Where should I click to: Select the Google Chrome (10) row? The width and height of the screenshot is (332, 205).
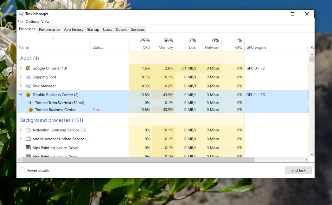(163, 68)
